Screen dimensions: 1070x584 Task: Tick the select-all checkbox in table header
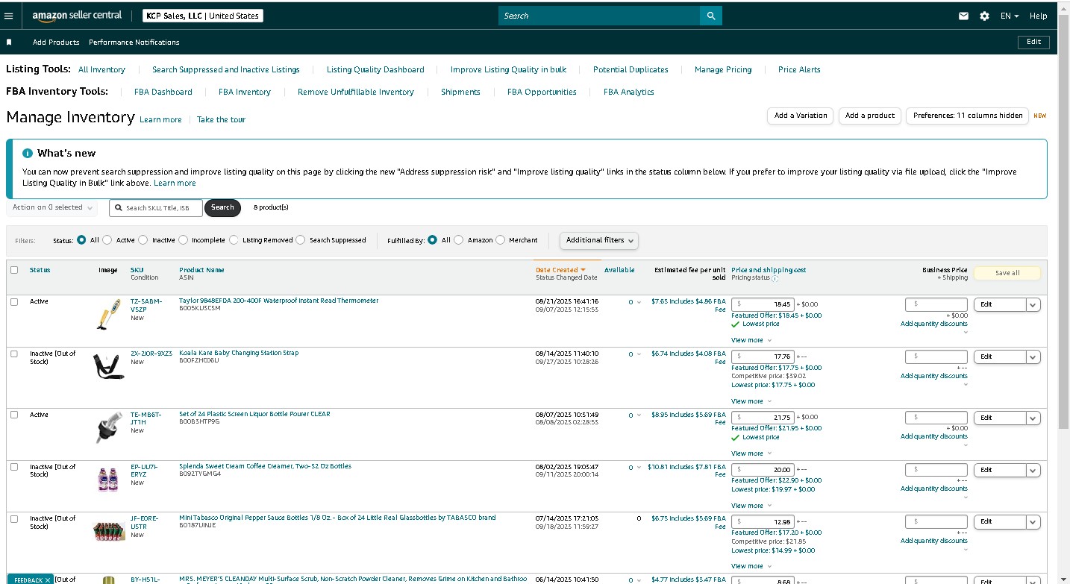coord(14,270)
